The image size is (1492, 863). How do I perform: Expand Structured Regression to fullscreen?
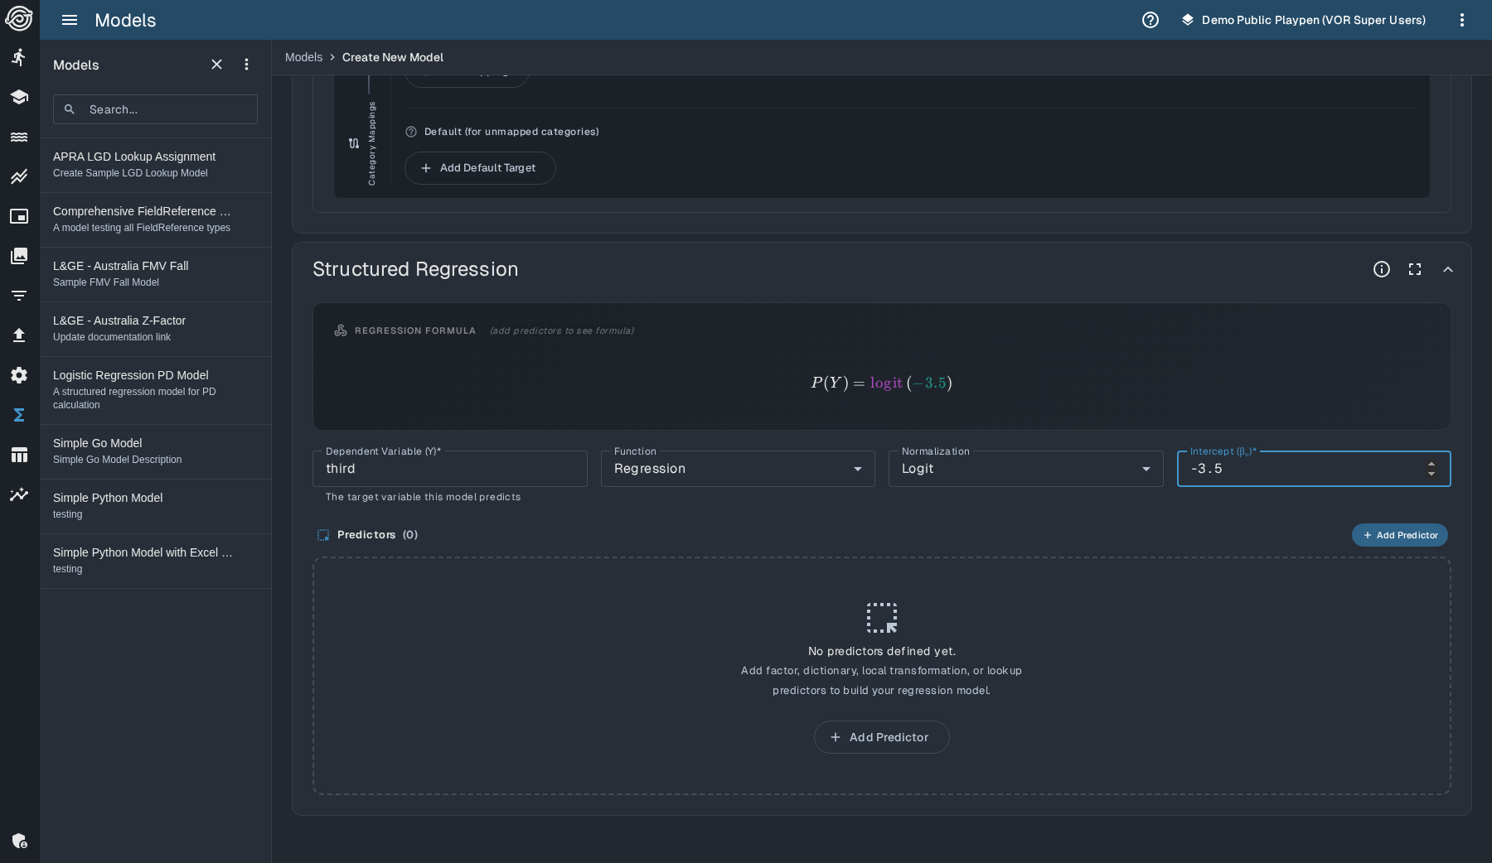pos(1414,269)
